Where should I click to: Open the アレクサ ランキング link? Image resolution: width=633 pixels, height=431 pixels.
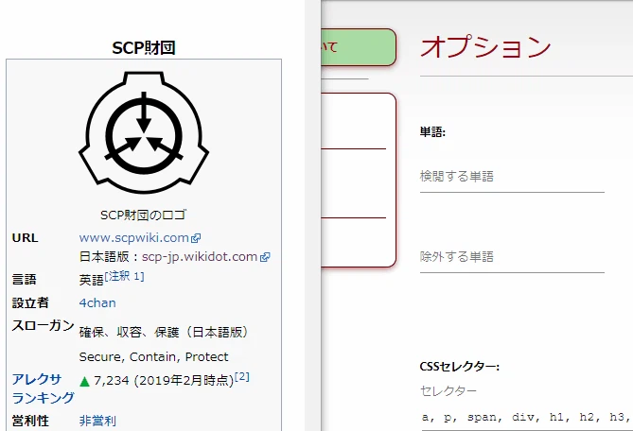point(43,388)
